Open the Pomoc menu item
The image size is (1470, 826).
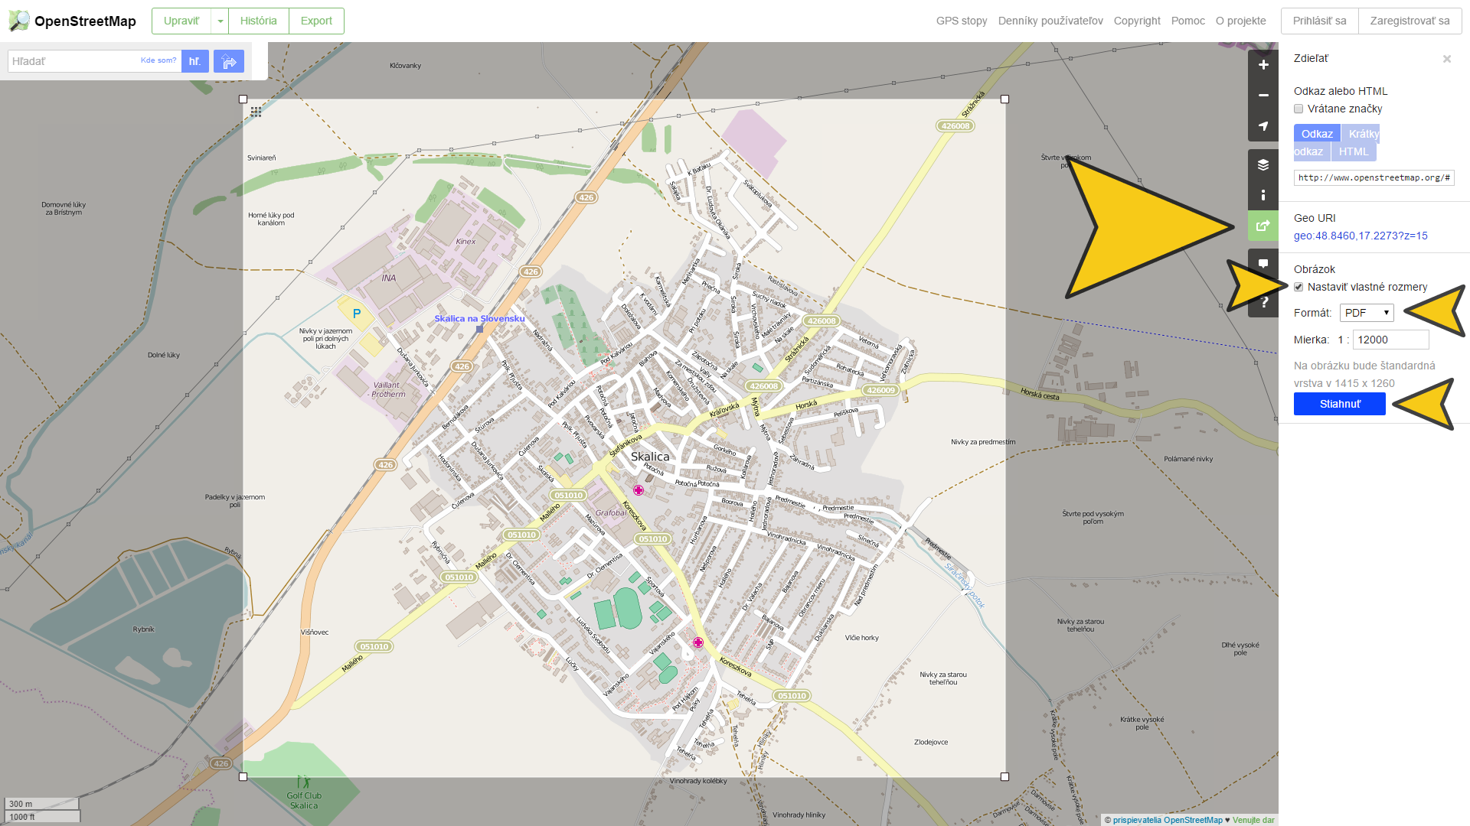(x=1188, y=21)
